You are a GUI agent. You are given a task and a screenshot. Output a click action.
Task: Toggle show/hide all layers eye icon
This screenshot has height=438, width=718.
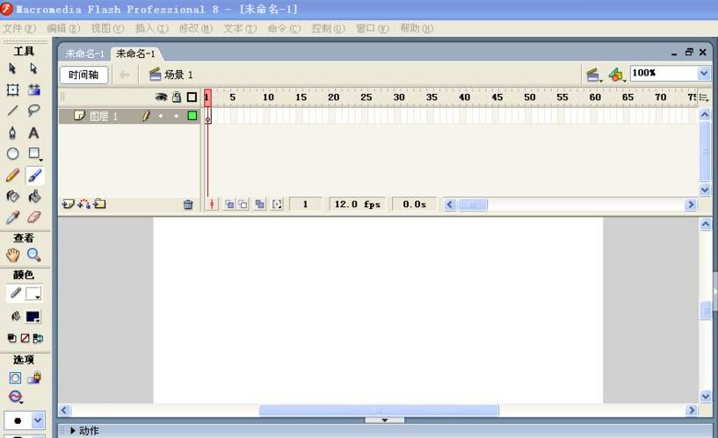pyautogui.click(x=161, y=97)
